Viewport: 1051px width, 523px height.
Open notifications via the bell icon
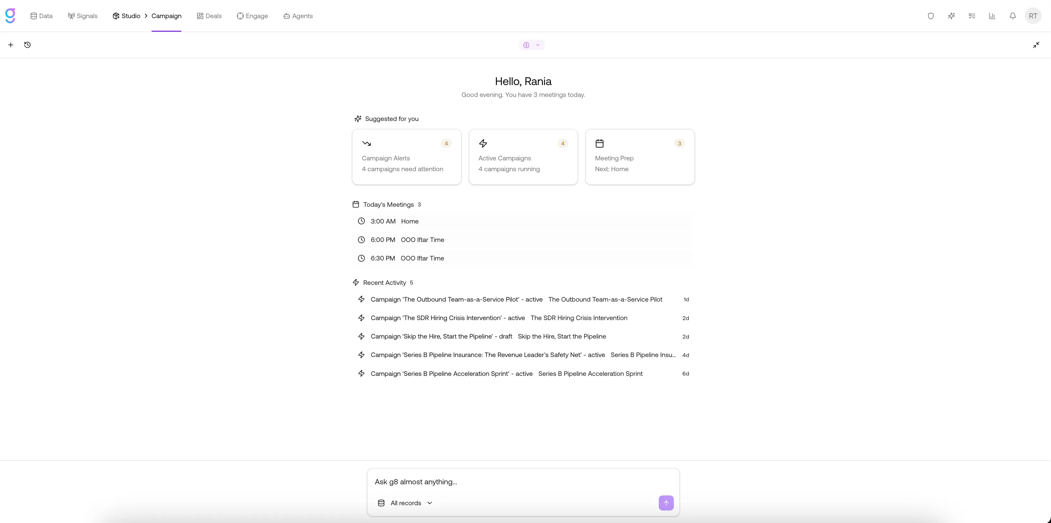[1013, 16]
